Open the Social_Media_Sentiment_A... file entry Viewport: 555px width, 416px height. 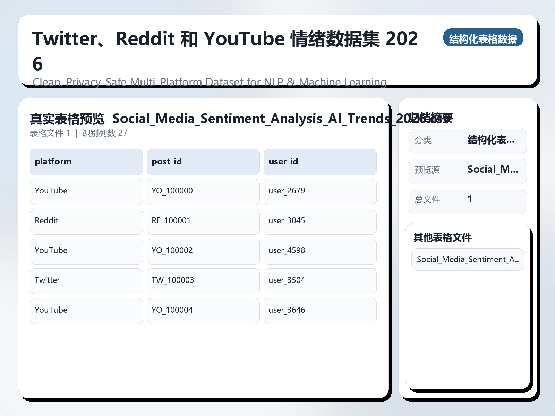[x=467, y=259]
